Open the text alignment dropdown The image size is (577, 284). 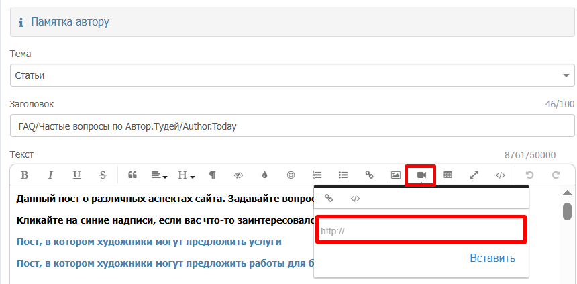click(x=159, y=175)
